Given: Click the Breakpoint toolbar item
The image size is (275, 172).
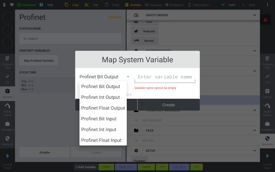Looking at the screenshot, I should pyautogui.click(x=174, y=5).
